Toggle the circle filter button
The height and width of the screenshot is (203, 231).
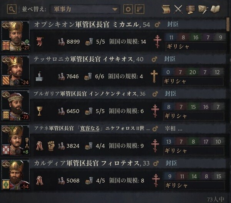pyautogui.click(x=128, y=9)
